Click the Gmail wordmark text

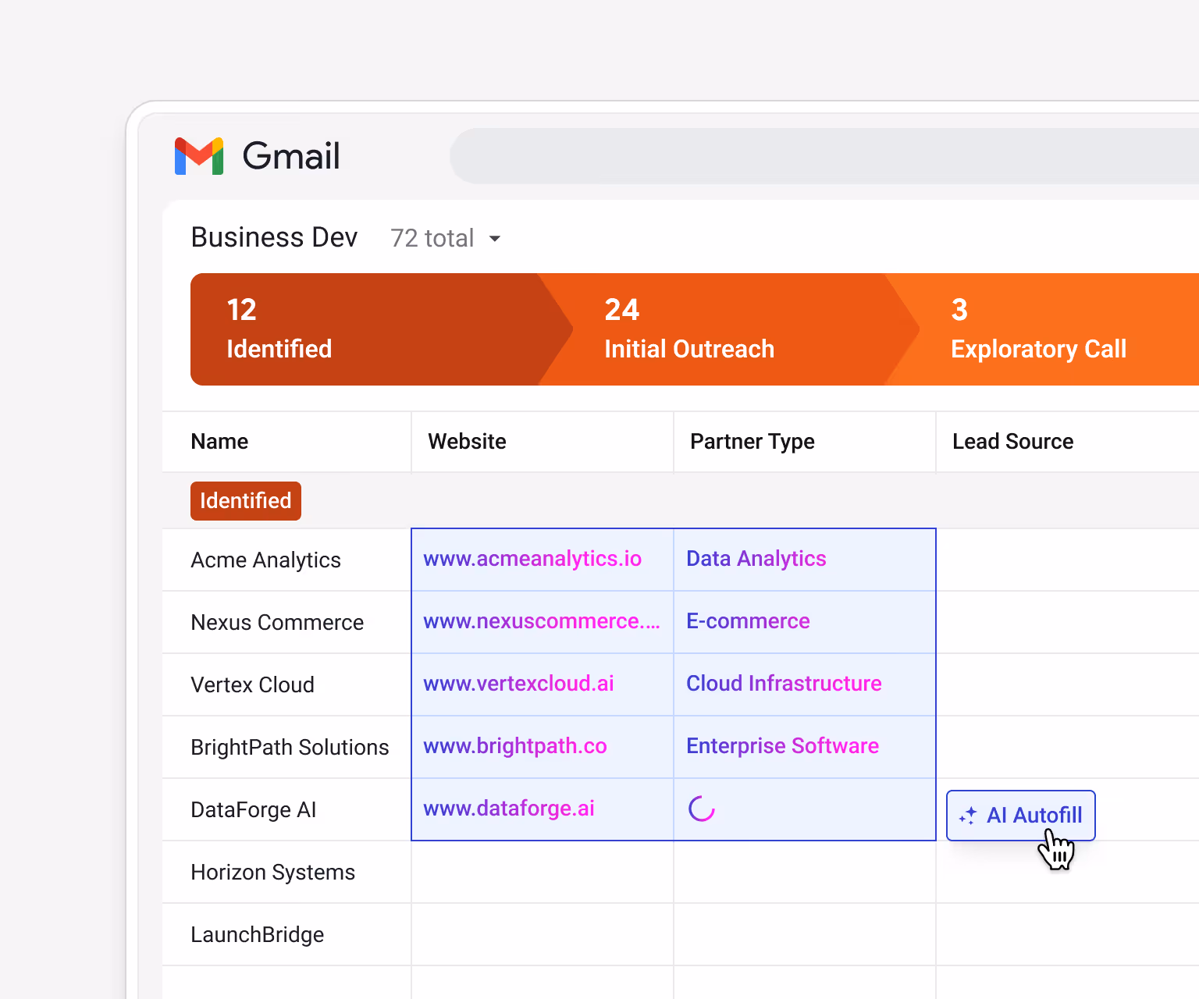point(291,156)
